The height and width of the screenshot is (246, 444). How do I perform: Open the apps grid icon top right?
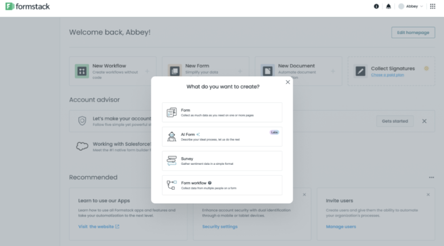coord(432,6)
